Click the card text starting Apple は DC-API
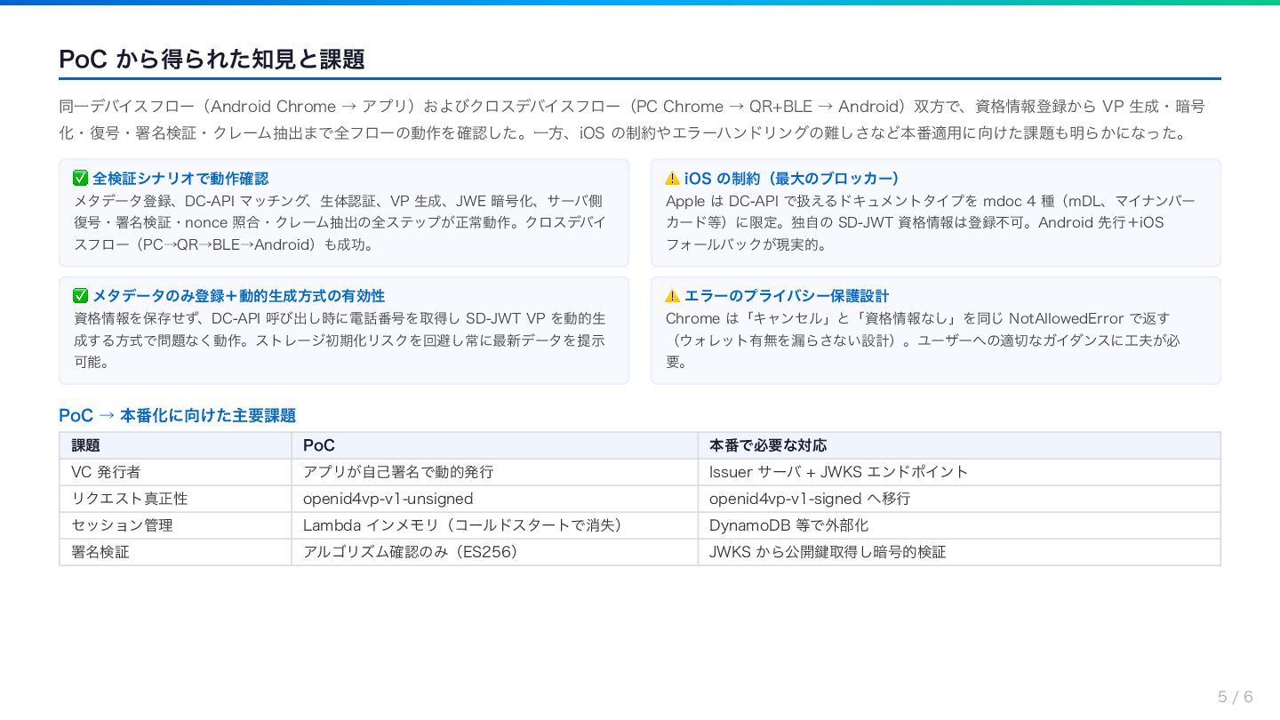The height and width of the screenshot is (720, 1280). point(931,222)
